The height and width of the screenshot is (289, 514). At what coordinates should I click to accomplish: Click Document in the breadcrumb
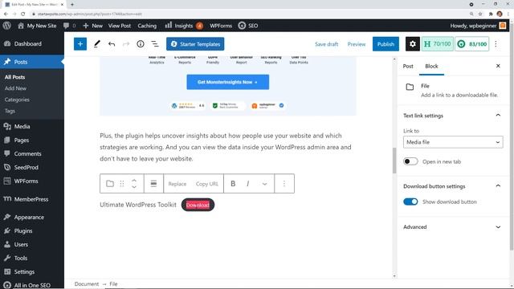87,283
